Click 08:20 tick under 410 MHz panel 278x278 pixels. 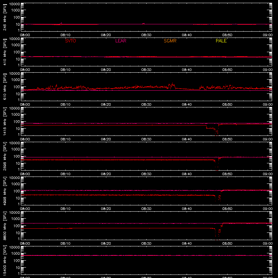pos(106,70)
